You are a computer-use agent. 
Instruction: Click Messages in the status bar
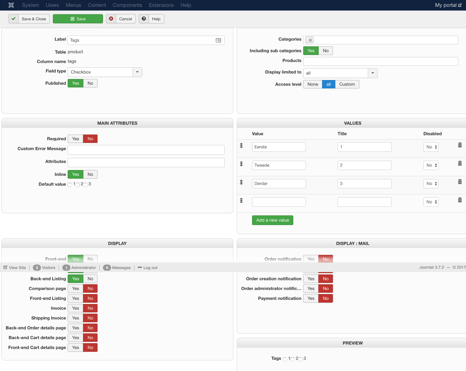pos(121,268)
